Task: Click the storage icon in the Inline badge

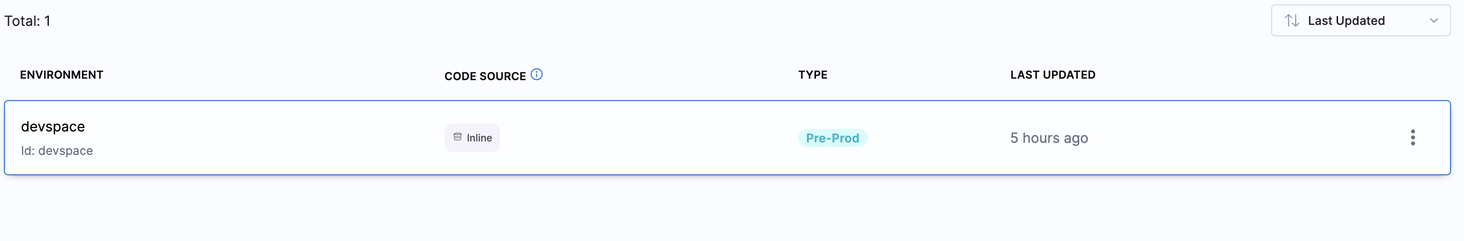Action: tap(458, 137)
